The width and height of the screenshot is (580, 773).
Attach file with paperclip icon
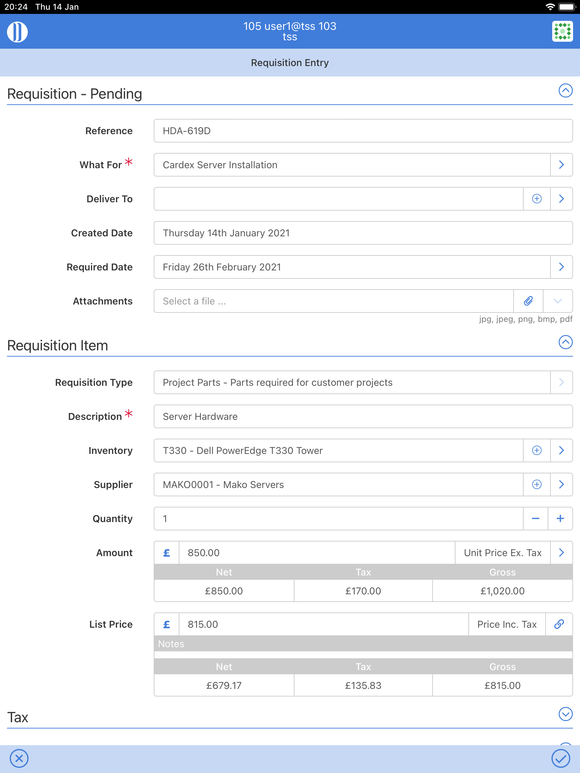(528, 301)
